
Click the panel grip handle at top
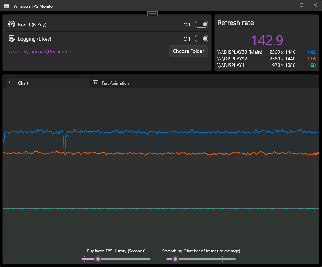(x=152, y=14)
